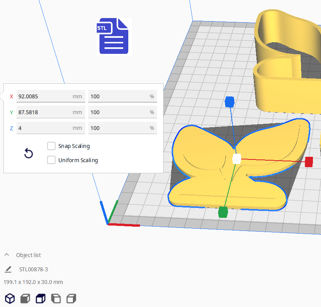
Task: Click the X scale percentage field
Action: tap(118, 96)
